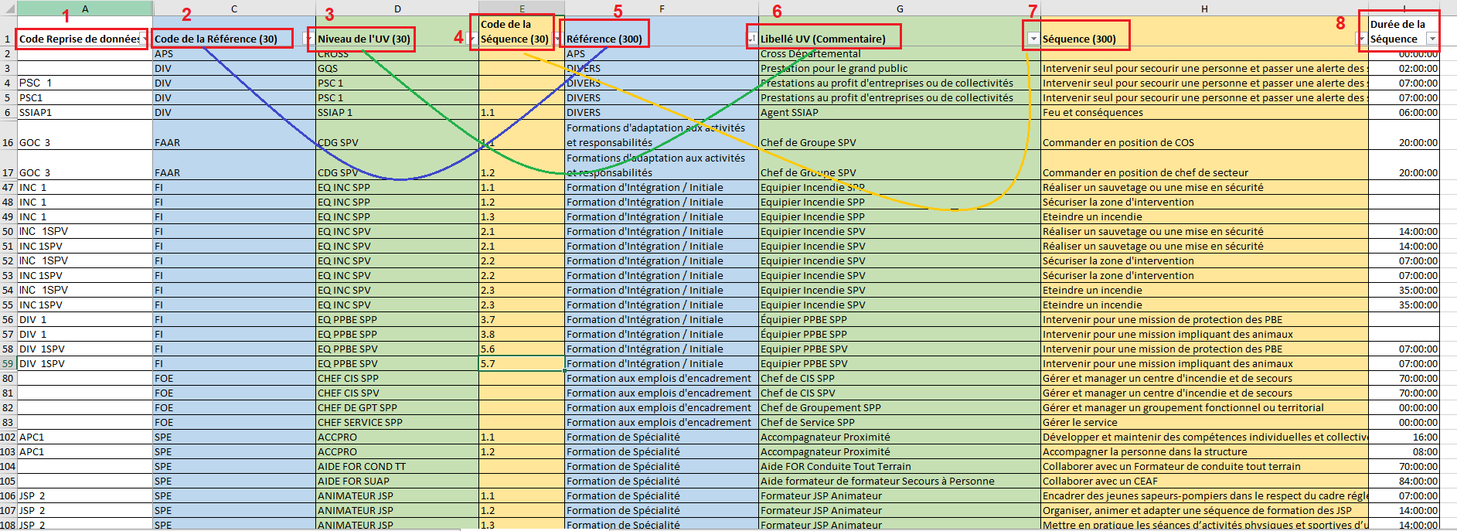Select row 83 via its row number
The height and width of the screenshot is (531, 1457).
(8, 423)
